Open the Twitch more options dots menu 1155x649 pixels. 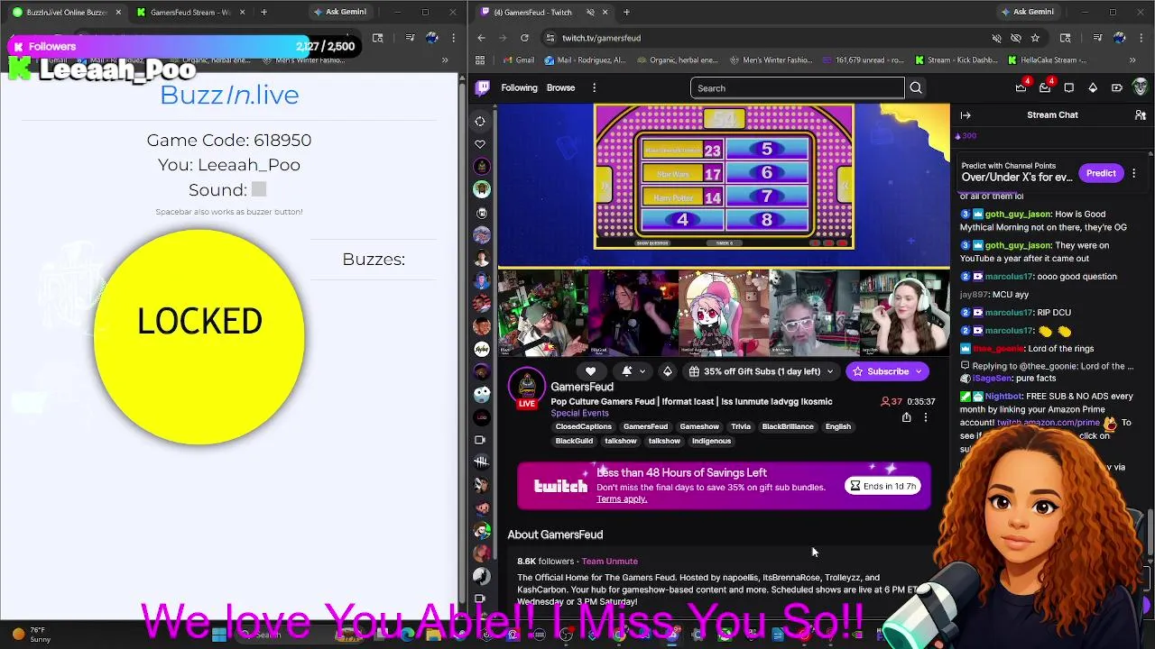pyautogui.click(x=594, y=87)
